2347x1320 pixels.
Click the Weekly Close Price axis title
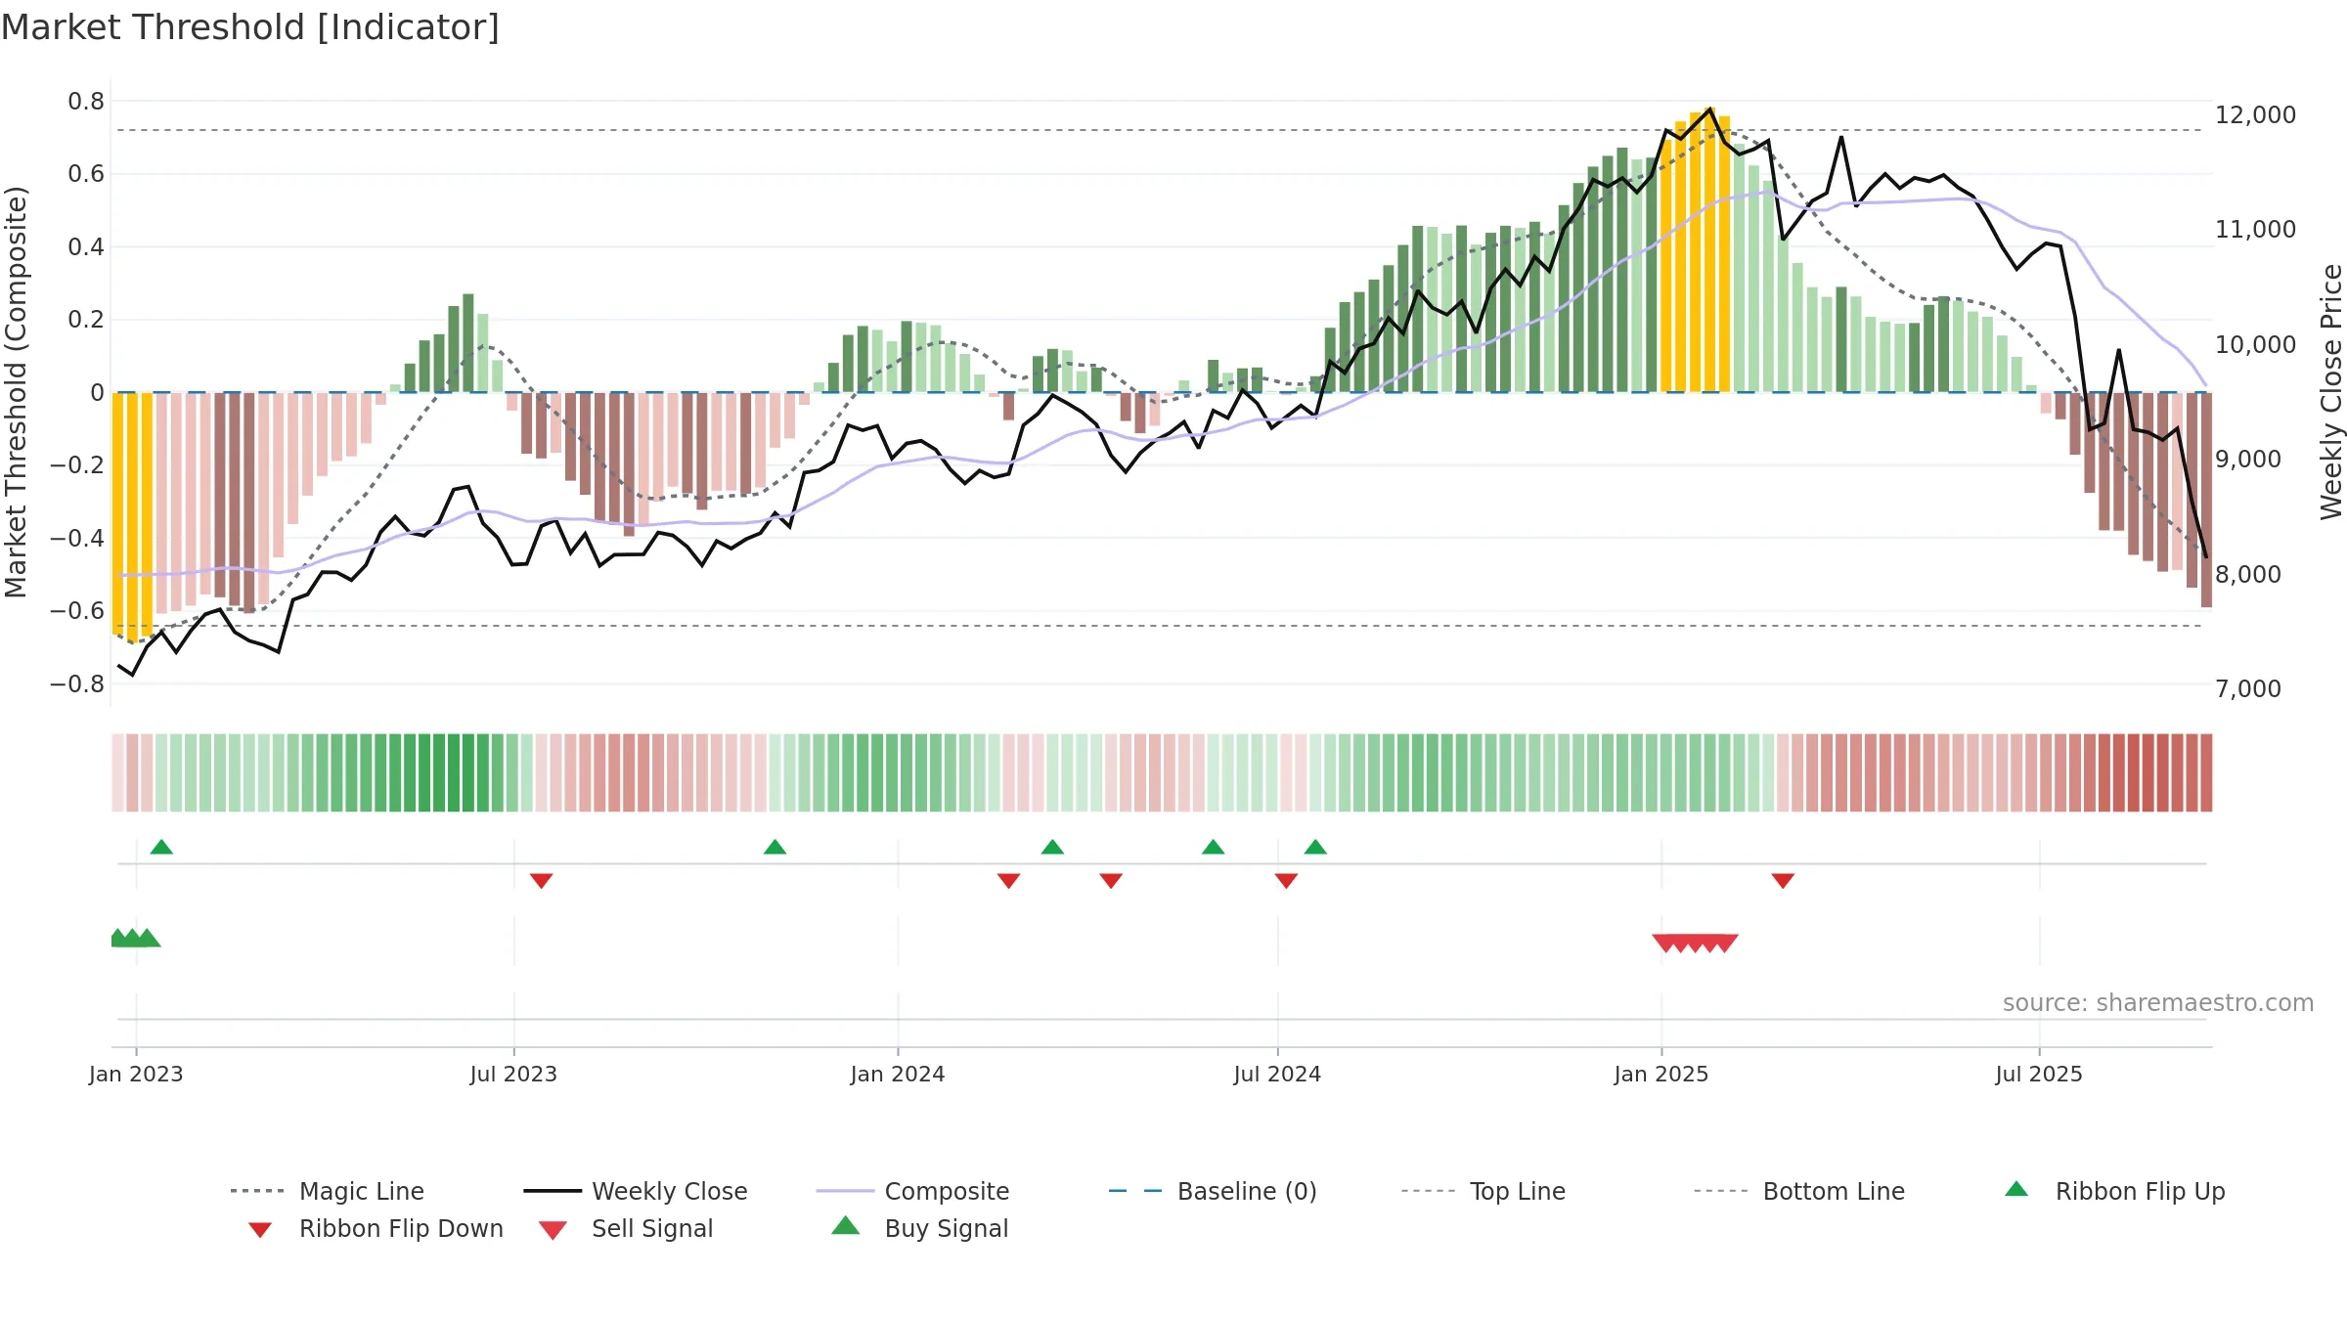(2332, 392)
